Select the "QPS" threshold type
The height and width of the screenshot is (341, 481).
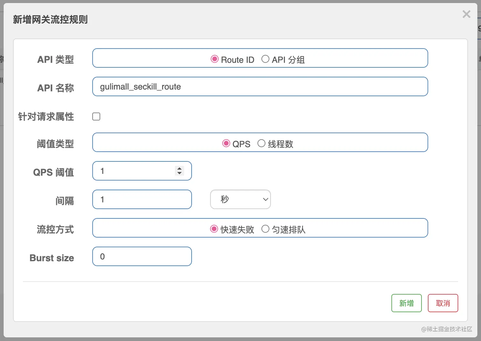[x=226, y=143]
